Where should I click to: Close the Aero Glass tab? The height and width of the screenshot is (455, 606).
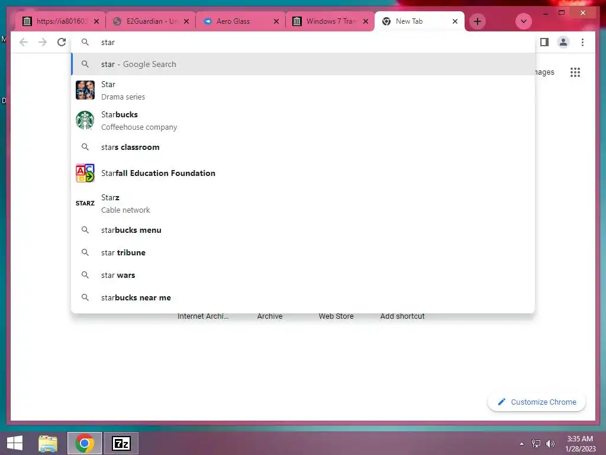[276, 21]
